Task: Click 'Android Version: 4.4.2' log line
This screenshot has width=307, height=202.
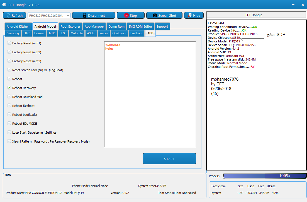Action: click(x=223, y=49)
